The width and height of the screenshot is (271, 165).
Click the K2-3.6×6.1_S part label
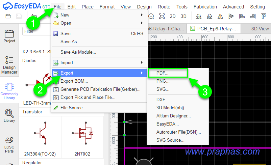tap(36, 52)
